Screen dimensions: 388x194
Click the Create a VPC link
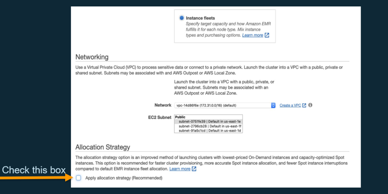point(290,105)
